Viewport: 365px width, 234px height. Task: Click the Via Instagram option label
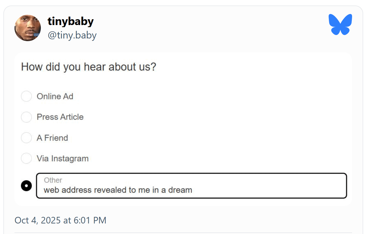62,159
